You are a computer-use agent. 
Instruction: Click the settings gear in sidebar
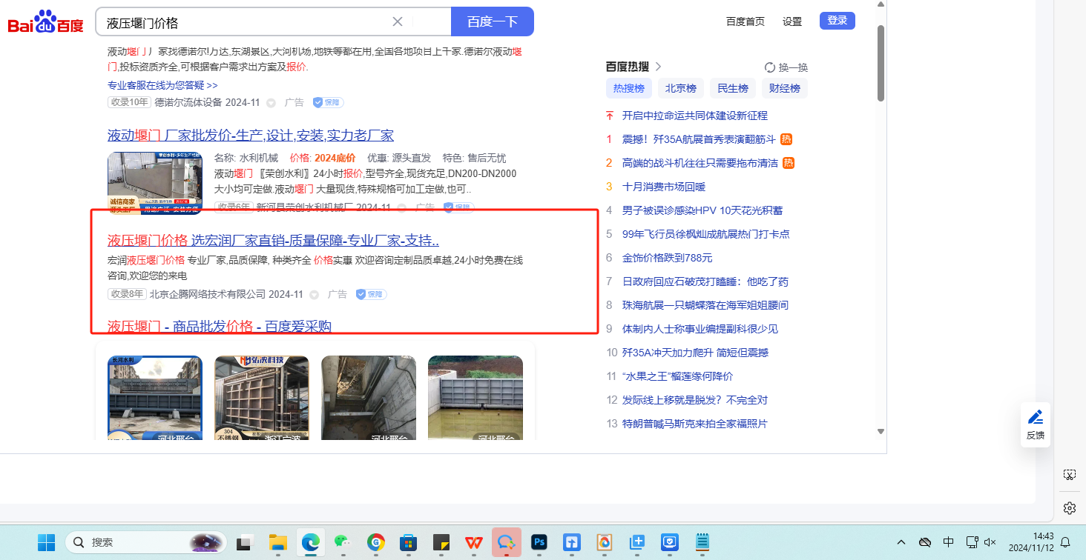point(1069,507)
